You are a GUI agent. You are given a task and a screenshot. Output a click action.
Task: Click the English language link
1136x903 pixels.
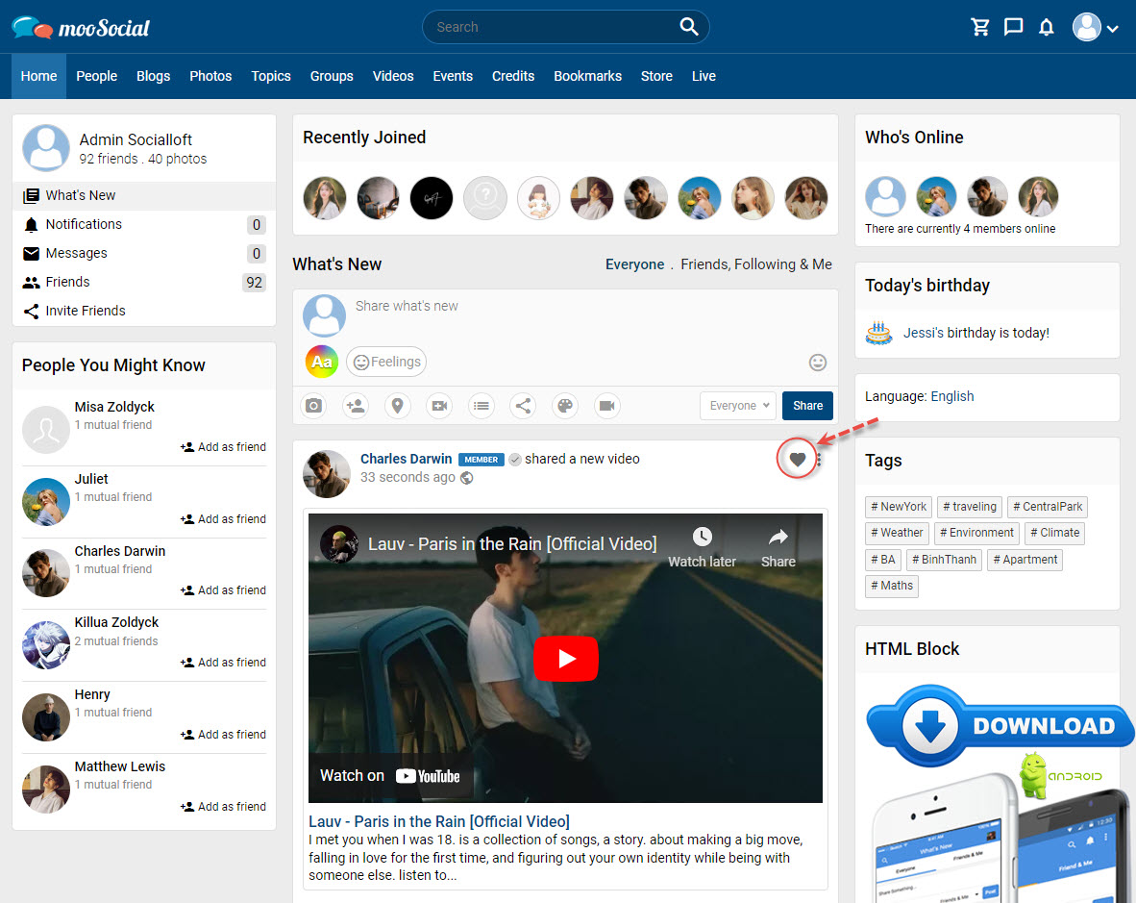(952, 396)
